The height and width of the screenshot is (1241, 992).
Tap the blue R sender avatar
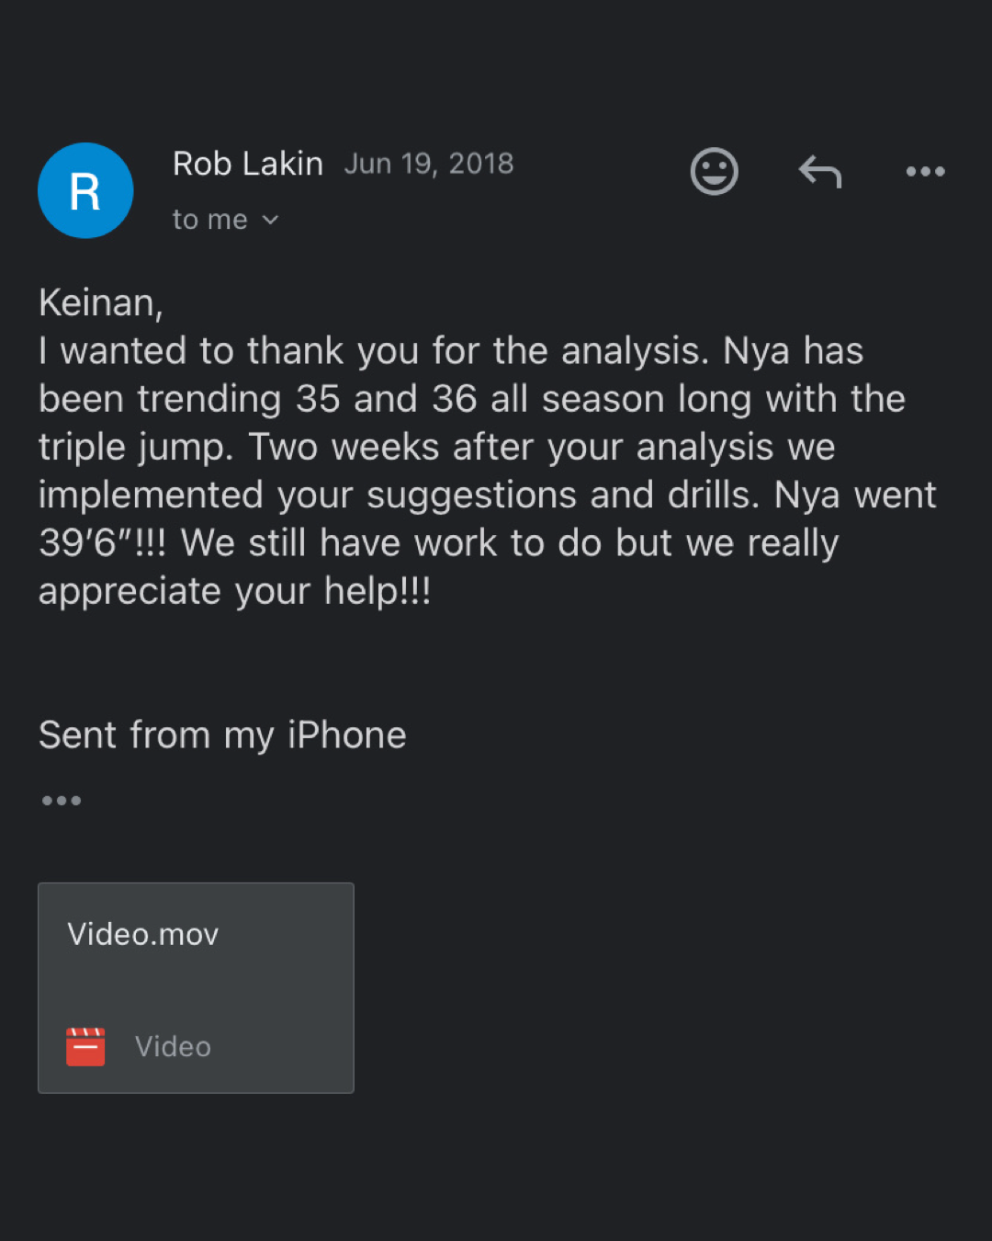[x=85, y=190]
